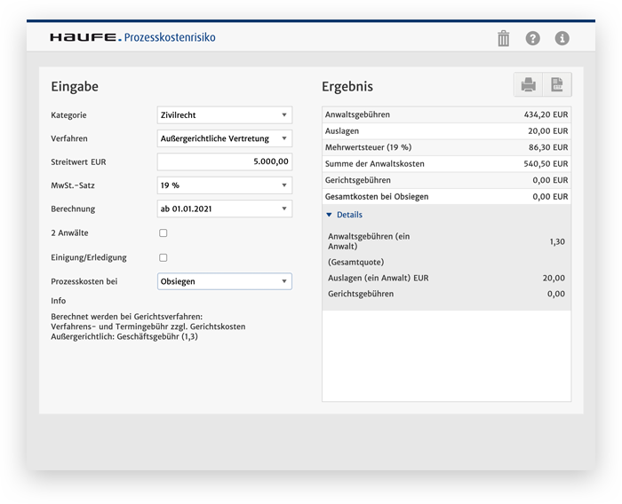Click the Gerichtsgebühren row in the results table
This screenshot has width=622, height=504.
447,180
